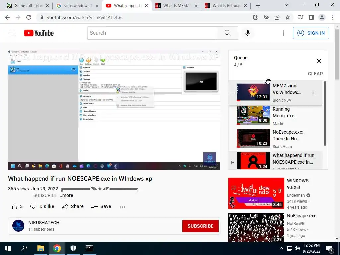Dislike the video

pyautogui.click(x=42, y=206)
